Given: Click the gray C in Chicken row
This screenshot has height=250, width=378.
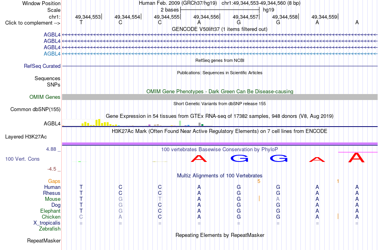Looking at the screenshot, I should [x=81, y=217].
